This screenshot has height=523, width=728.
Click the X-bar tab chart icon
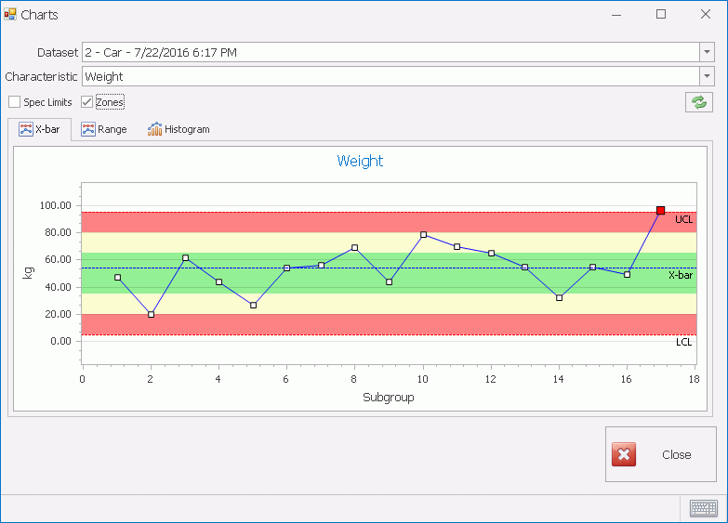coord(26,129)
